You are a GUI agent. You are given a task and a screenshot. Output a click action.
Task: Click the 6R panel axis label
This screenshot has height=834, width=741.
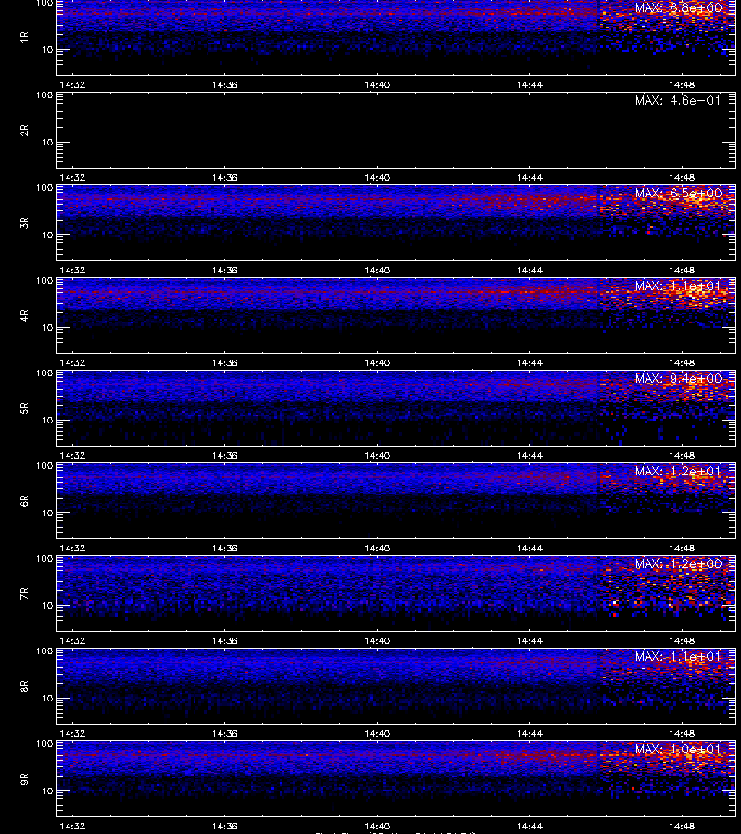click(24, 500)
